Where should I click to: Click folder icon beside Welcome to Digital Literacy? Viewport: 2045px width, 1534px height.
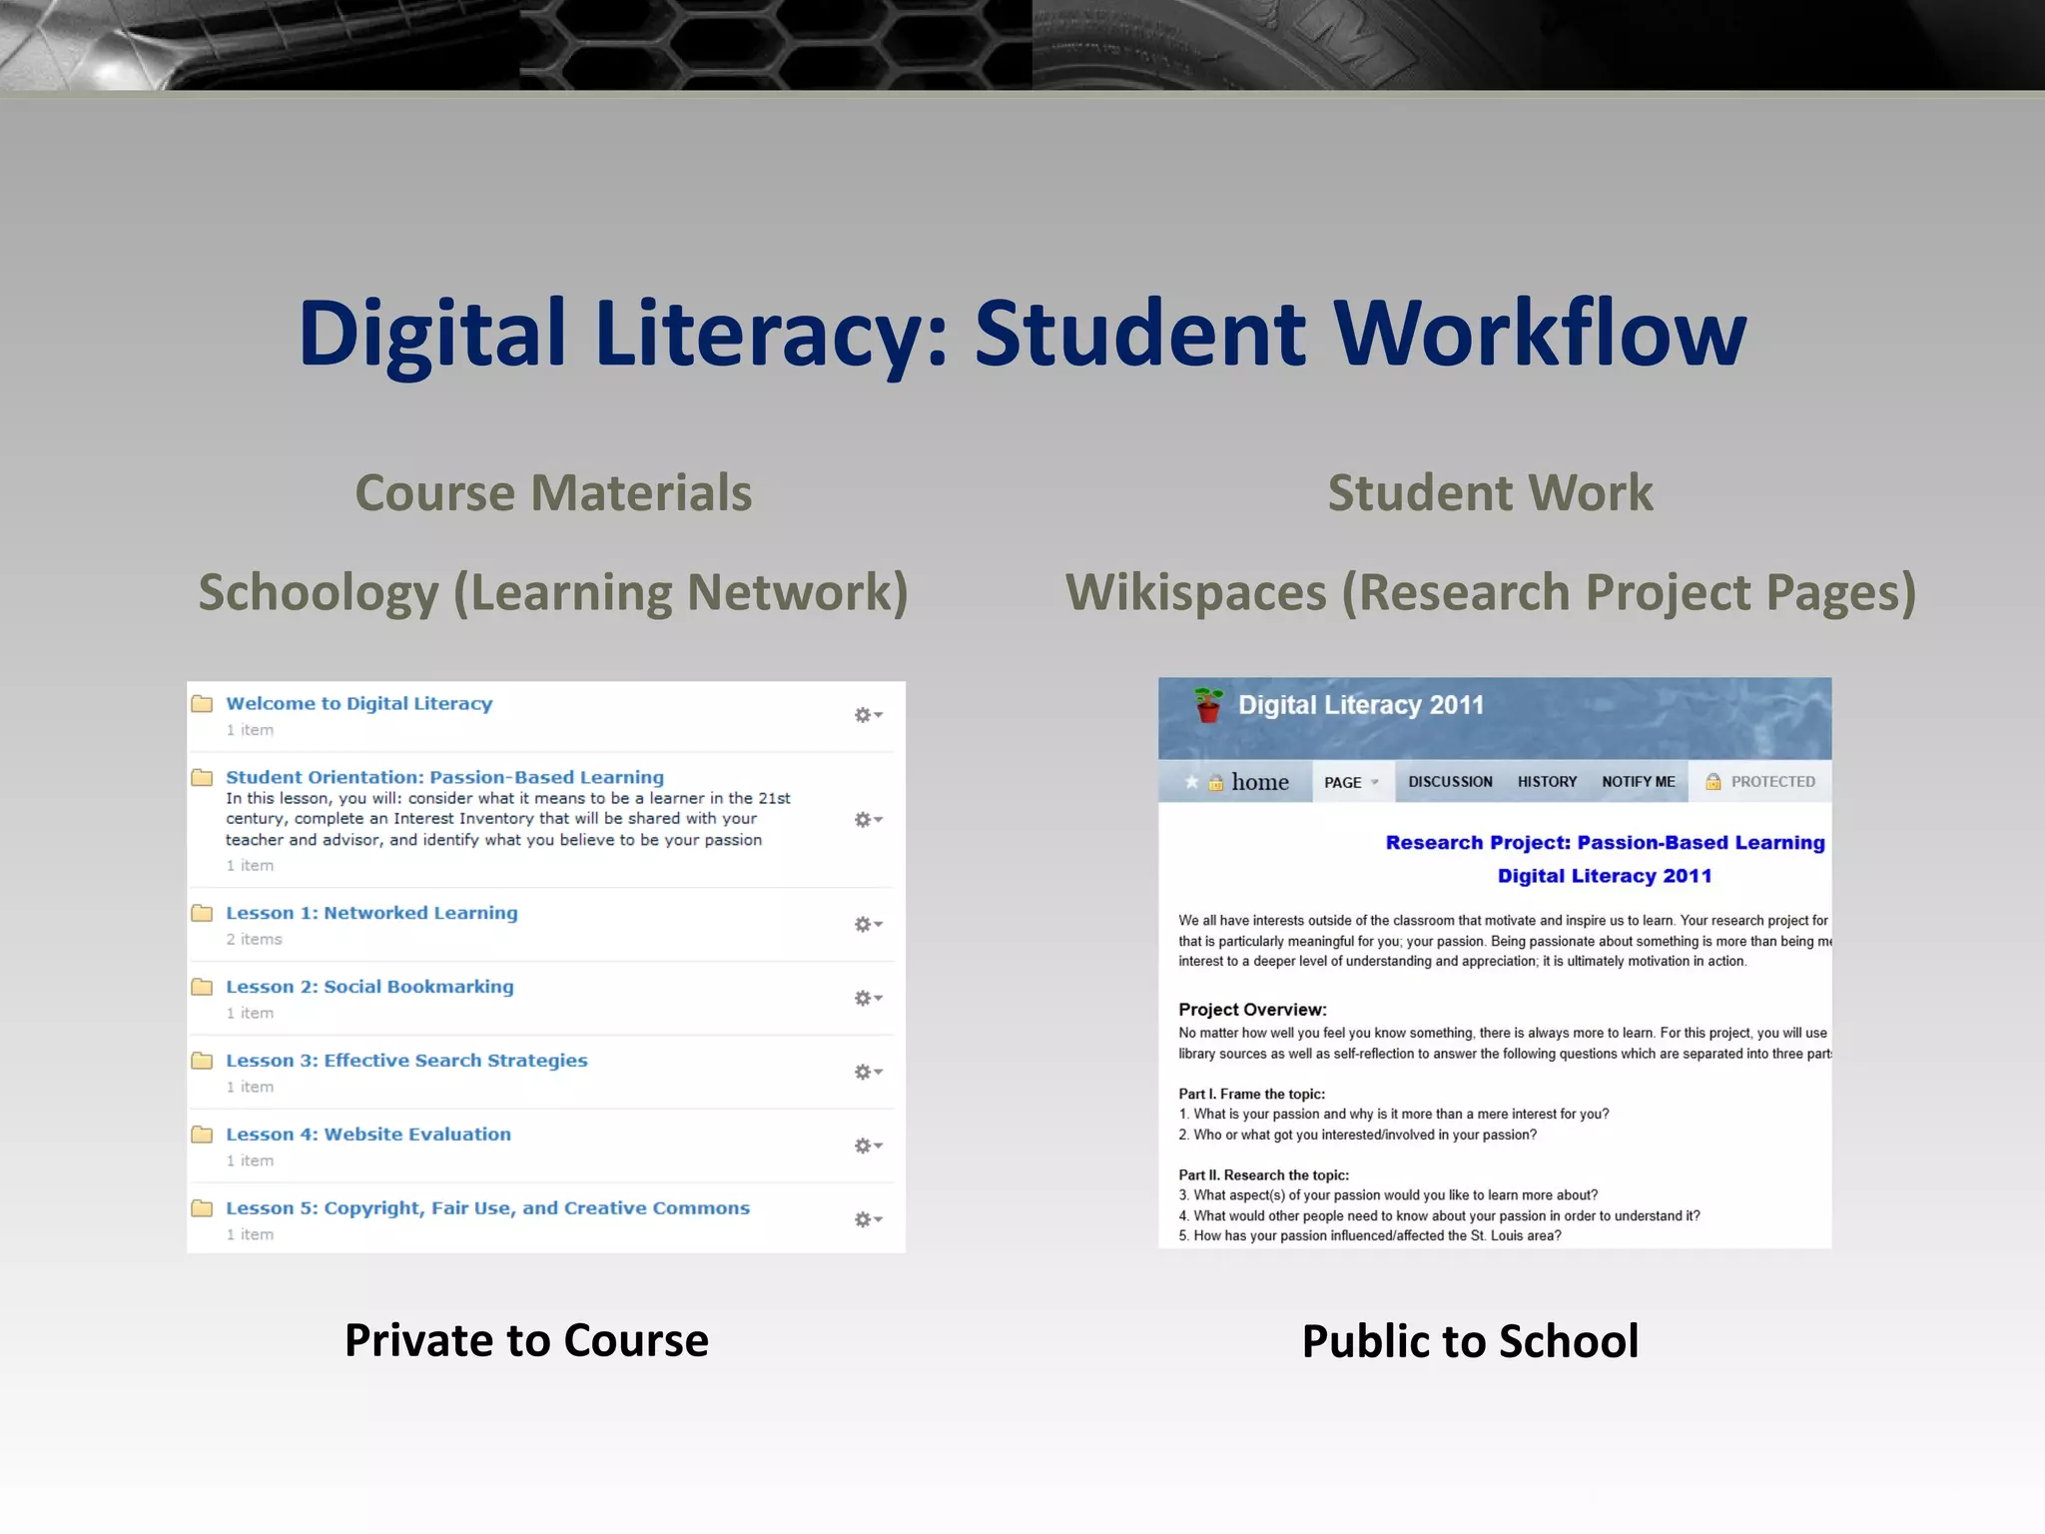[x=202, y=703]
